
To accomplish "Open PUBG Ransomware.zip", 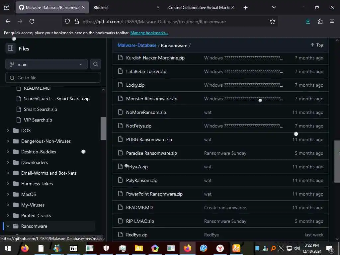I will click(x=149, y=140).
